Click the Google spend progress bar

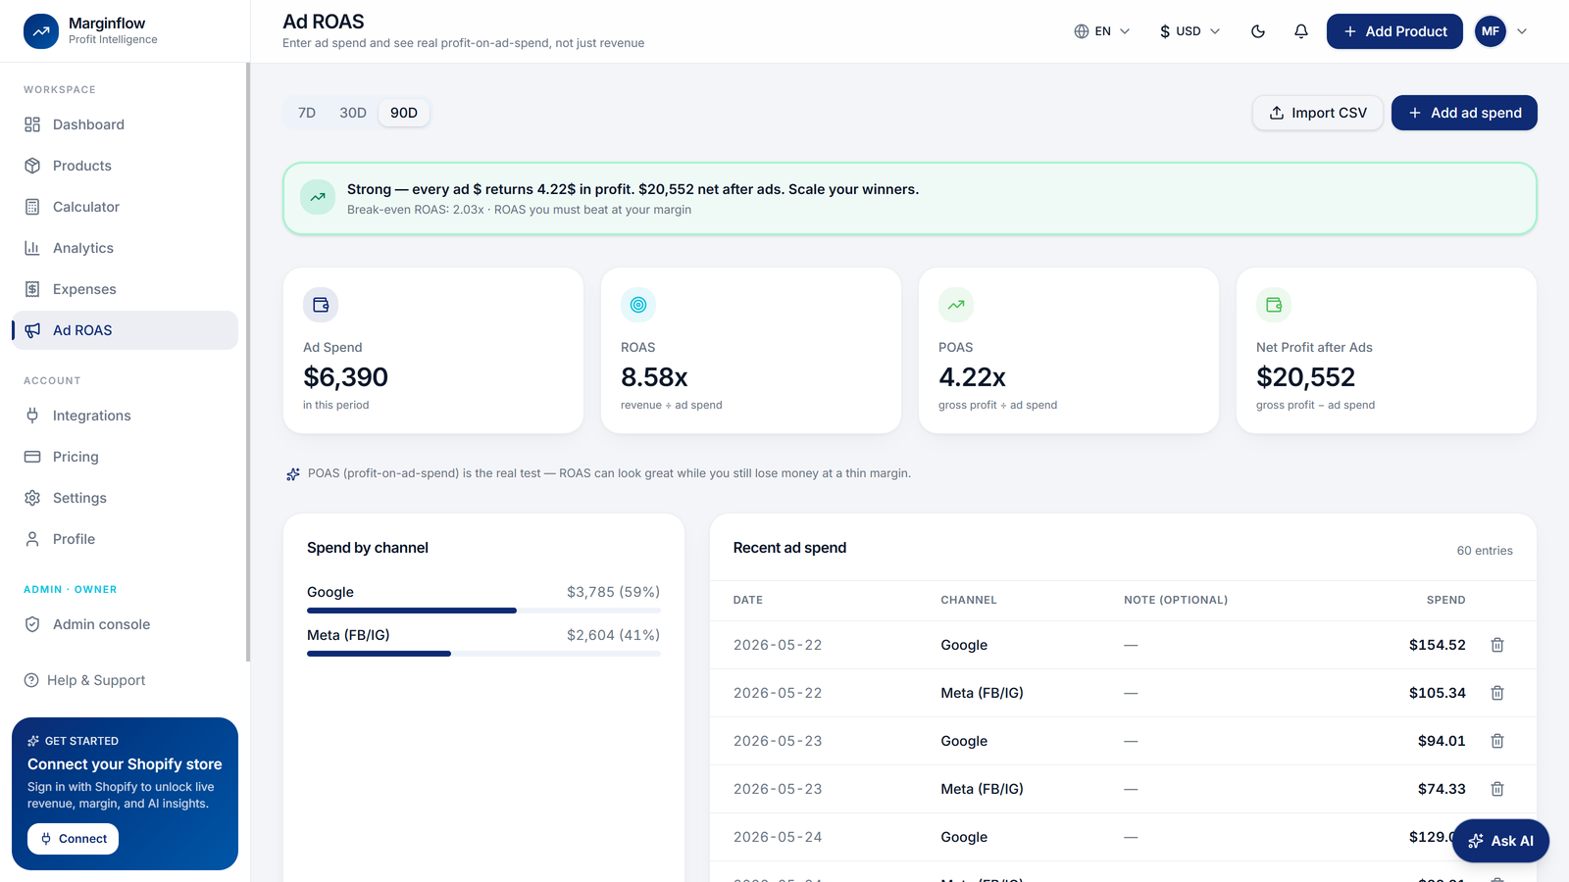[483, 611]
